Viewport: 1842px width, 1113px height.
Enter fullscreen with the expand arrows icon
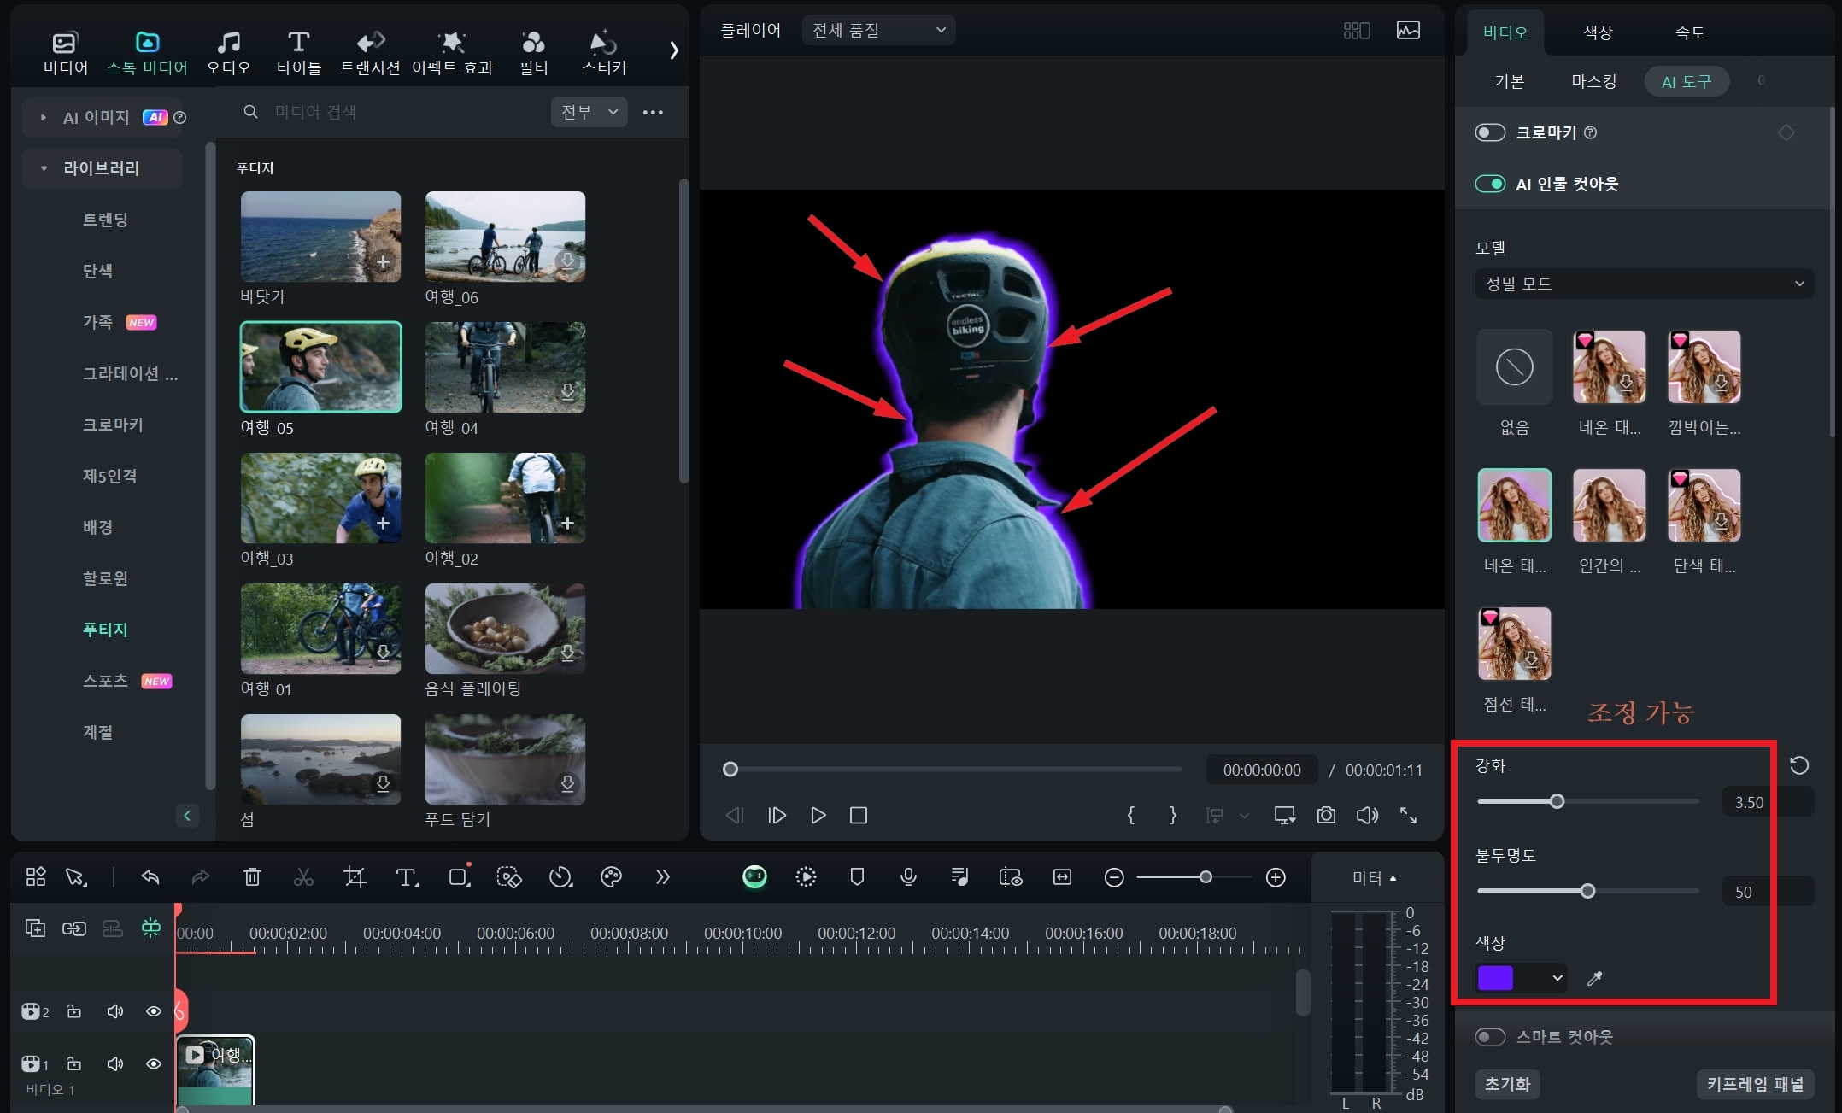(1409, 816)
